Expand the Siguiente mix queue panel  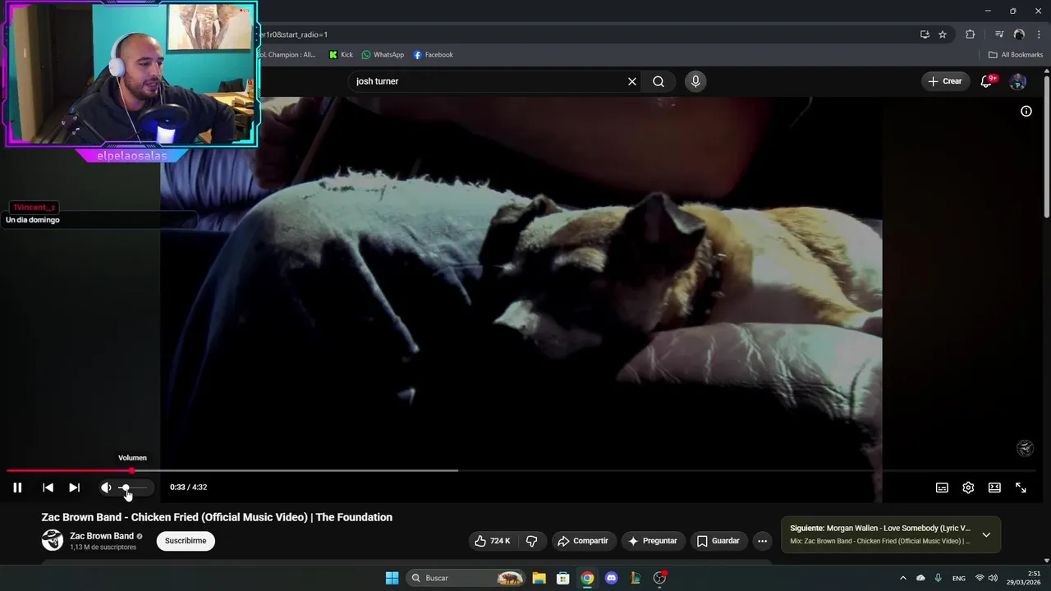986,535
